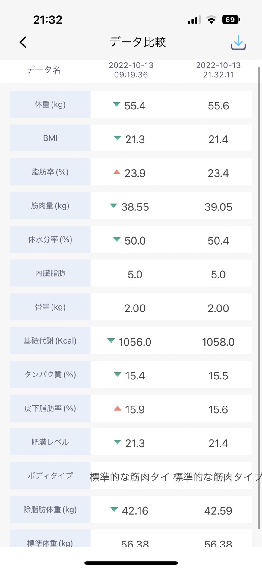Viewport: 262px width, 570px height.
Task: Tap the 内臓脂肪 row label
Action: (x=50, y=273)
